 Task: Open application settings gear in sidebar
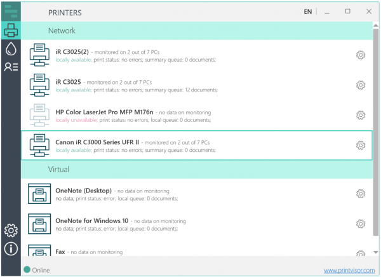click(x=10, y=230)
